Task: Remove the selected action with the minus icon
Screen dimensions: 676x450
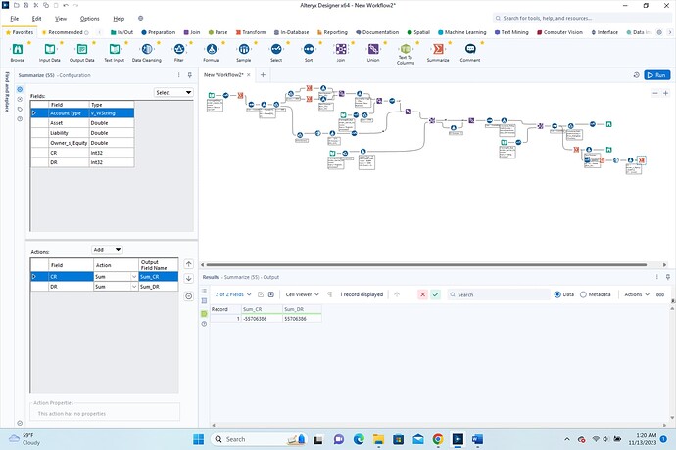Action: tap(188, 296)
